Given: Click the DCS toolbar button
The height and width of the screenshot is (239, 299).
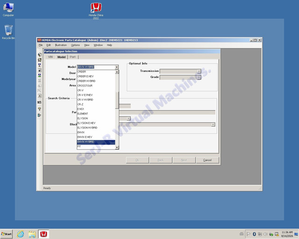Looking at the screenshot, I should pos(39,102).
